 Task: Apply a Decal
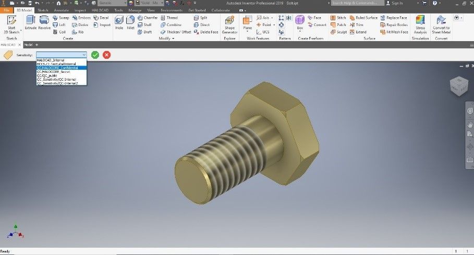[x=101, y=18]
